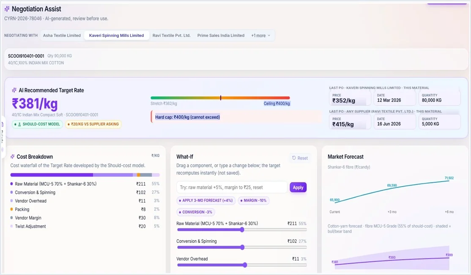Expand the +1 more suppliers dropdown
Image resolution: width=471 pixels, height=275 pixels.
click(x=261, y=36)
